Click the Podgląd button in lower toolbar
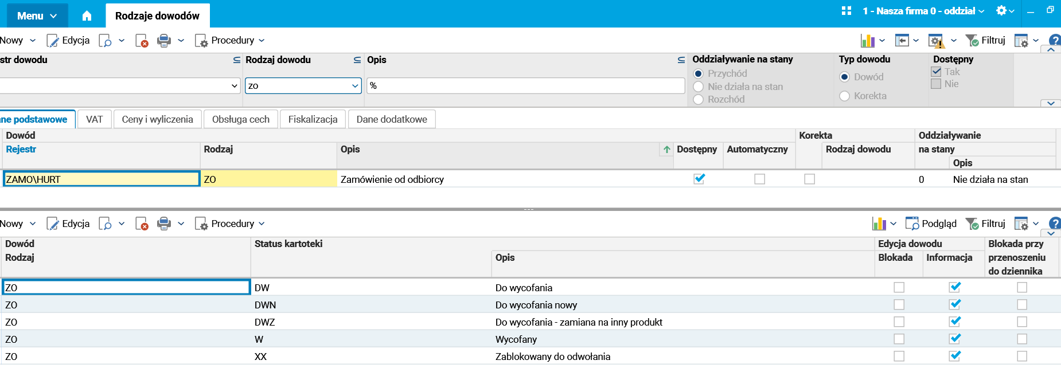 click(x=931, y=224)
